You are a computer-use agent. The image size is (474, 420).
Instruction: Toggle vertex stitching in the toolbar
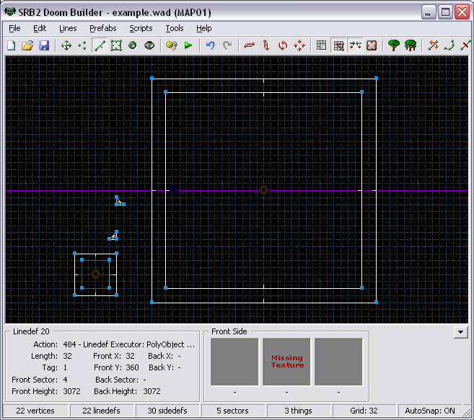pos(355,45)
